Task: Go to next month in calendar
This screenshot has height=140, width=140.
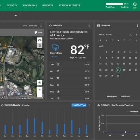Action: [x=136, y=35]
